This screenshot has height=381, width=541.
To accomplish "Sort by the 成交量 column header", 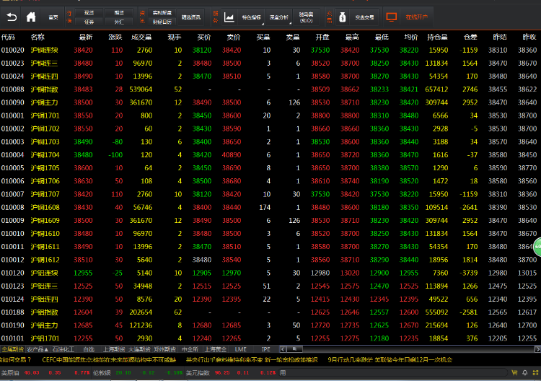I will point(141,38).
